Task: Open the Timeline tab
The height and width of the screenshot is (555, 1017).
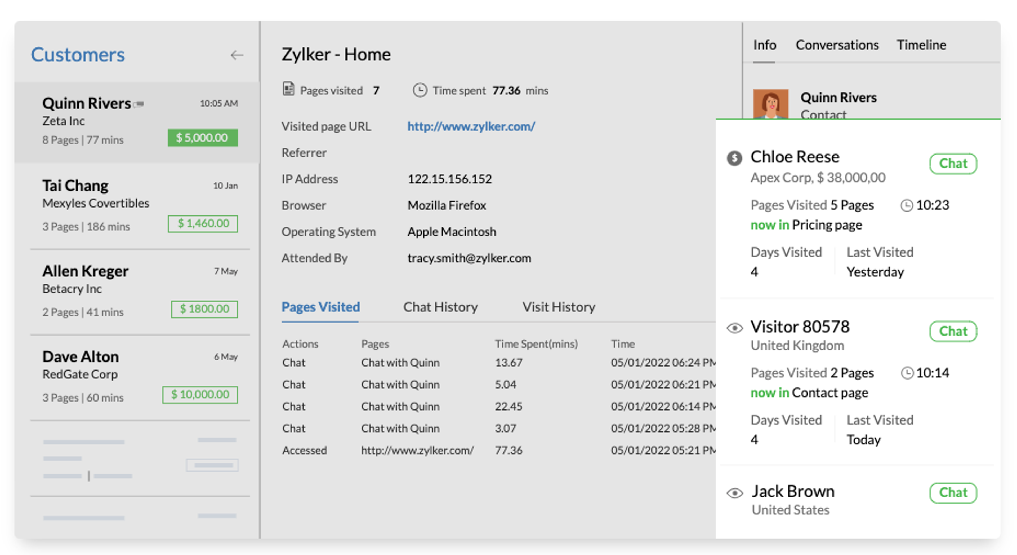Action: pos(921,45)
